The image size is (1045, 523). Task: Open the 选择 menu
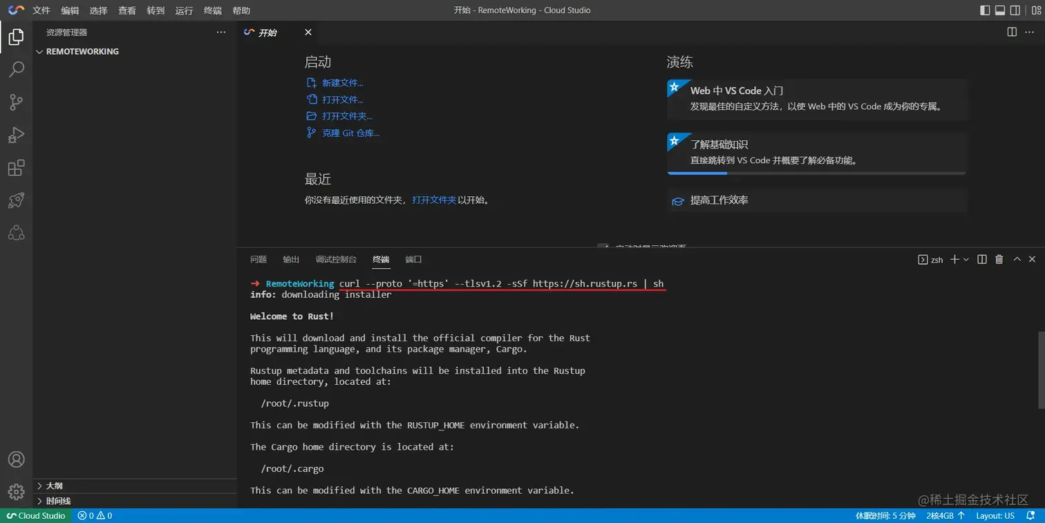[x=98, y=10]
